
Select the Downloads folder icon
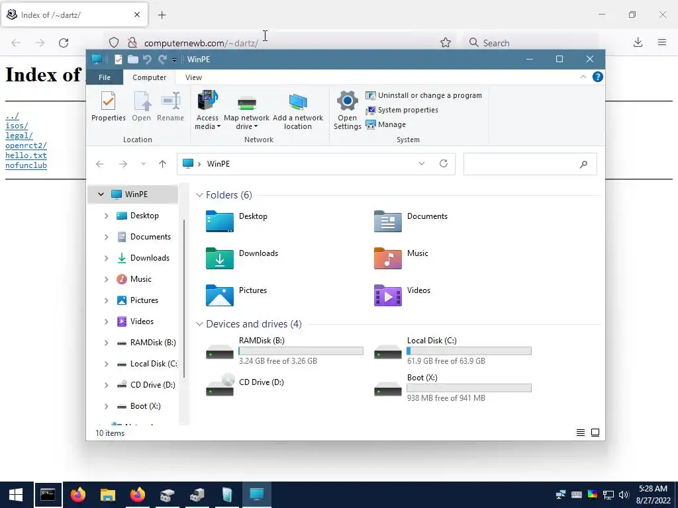coord(220,258)
